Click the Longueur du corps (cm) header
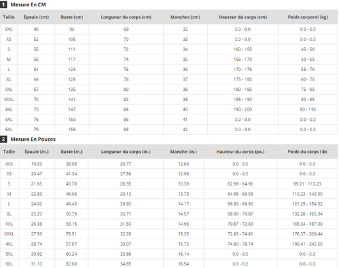The width and height of the screenshot is (339, 268). tap(126, 17)
